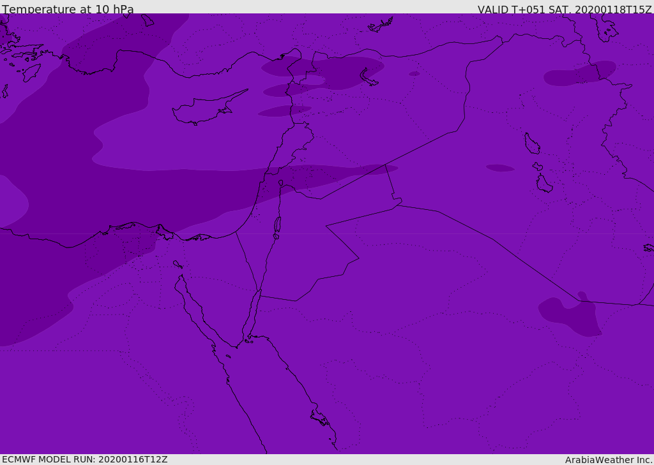
Task: Click the tiny dark spot east of Syrian lake
Action: pyautogui.click(x=414, y=73)
